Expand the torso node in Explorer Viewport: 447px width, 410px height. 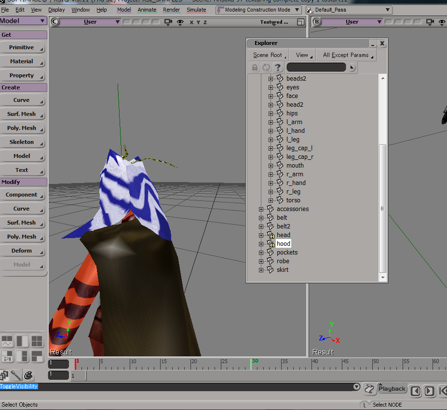[x=271, y=200]
